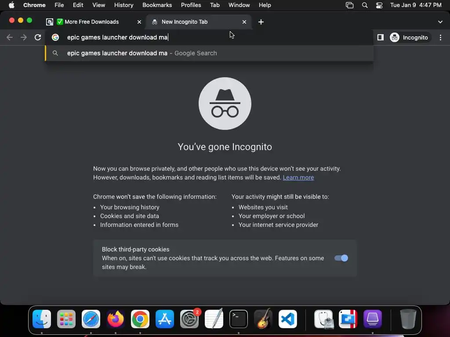Screen dimensions: 450x337
Task: Click 'Your internet service provider' list item
Action: point(278,225)
